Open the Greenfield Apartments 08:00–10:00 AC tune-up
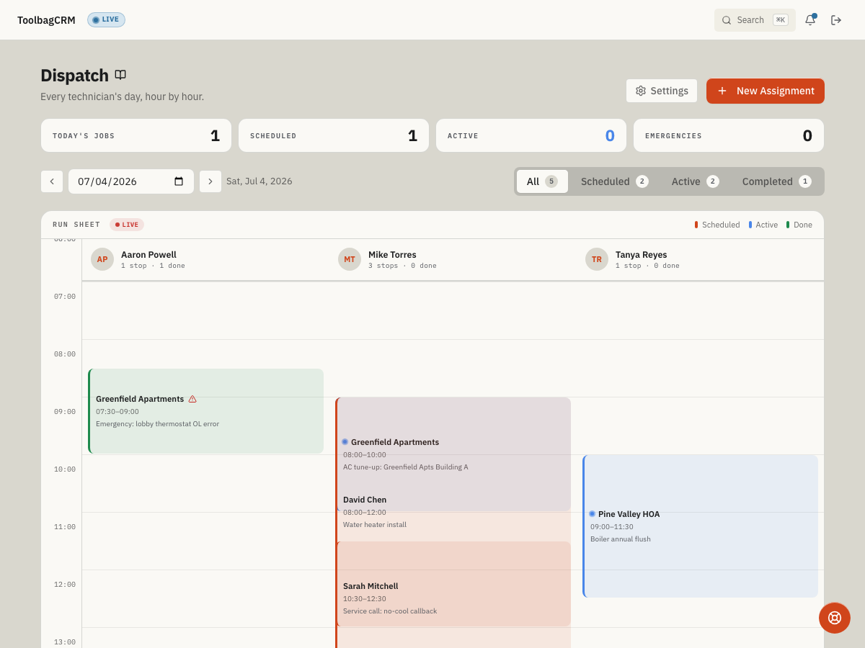865x648 pixels. 453,454
